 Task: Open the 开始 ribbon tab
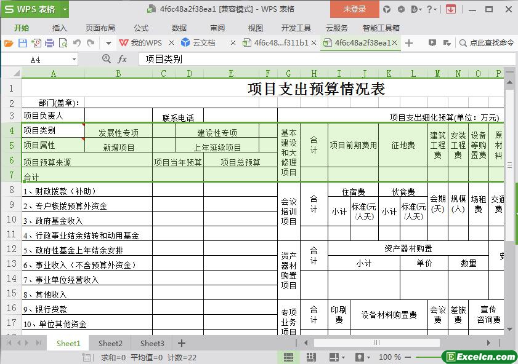pyautogui.click(x=22, y=28)
